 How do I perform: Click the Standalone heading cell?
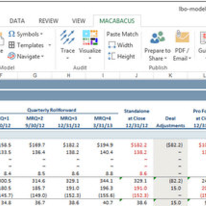point(137,111)
